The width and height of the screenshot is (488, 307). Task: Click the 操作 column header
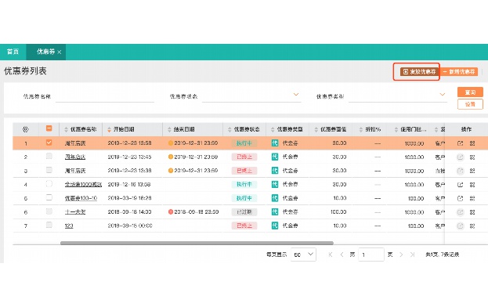tap(466, 129)
